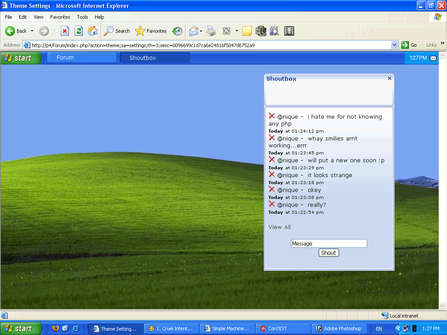This screenshot has height=335, width=447.
Task: Open the Windows Start menu on the taskbar
Action: click(21, 328)
